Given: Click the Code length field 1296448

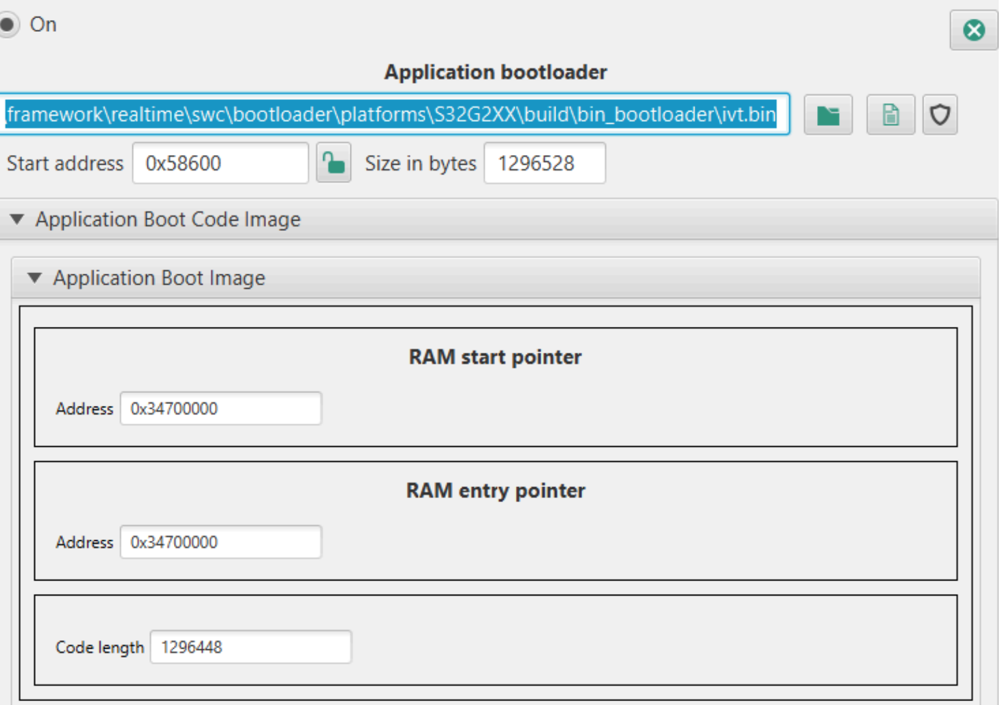Looking at the screenshot, I should tap(250, 647).
